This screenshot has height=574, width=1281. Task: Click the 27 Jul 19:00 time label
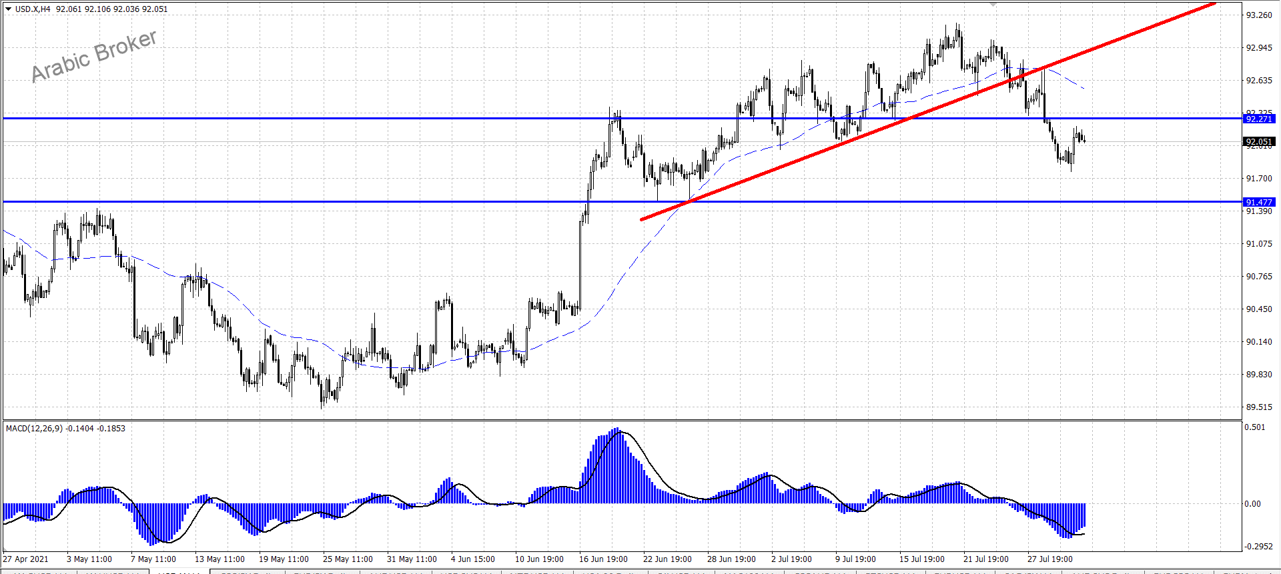pyautogui.click(x=1050, y=559)
